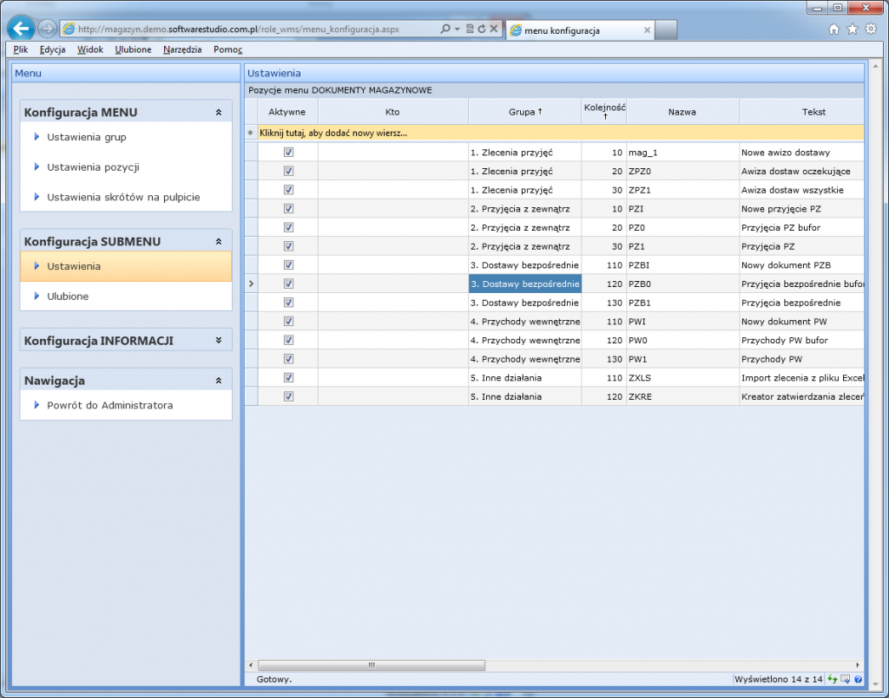Expand the Konfiguracja INFORMACJI panel
Viewport: 889px width, 698px height.
pyautogui.click(x=219, y=342)
